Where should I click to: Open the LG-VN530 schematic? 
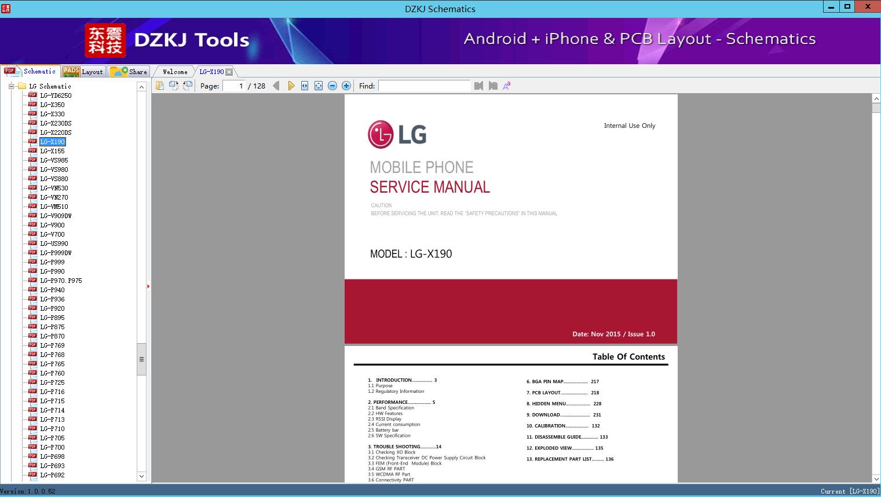coord(54,188)
